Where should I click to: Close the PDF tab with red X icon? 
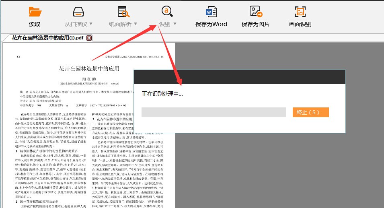point(89,38)
